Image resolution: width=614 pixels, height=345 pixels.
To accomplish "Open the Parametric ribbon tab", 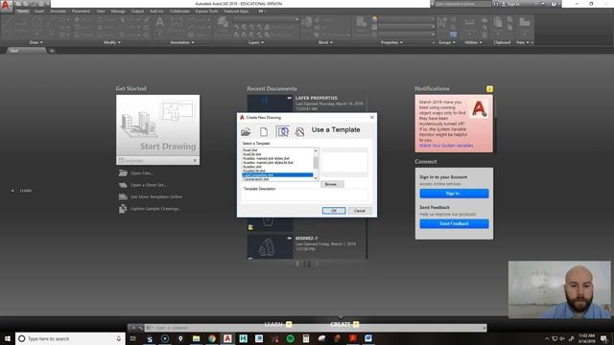I will click(x=81, y=11).
